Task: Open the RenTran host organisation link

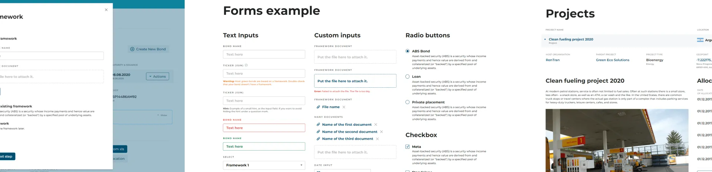Action: point(553,60)
